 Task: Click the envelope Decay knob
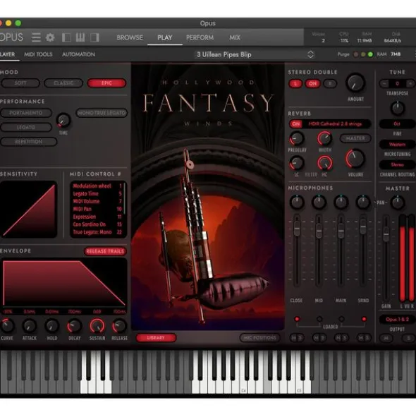click(x=74, y=326)
